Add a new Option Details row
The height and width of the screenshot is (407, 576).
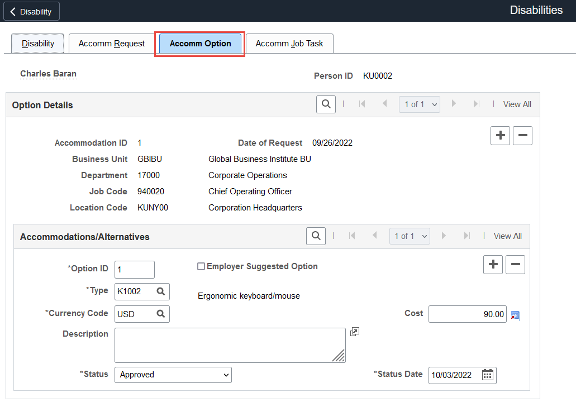tap(500, 136)
